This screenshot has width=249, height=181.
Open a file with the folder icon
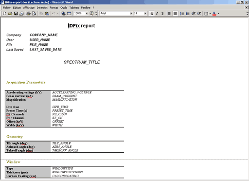[x=10, y=14]
